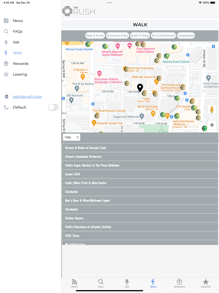Click the Four Seasons Hotel Atlanta label
219x293 pixels.
tap(145, 50)
